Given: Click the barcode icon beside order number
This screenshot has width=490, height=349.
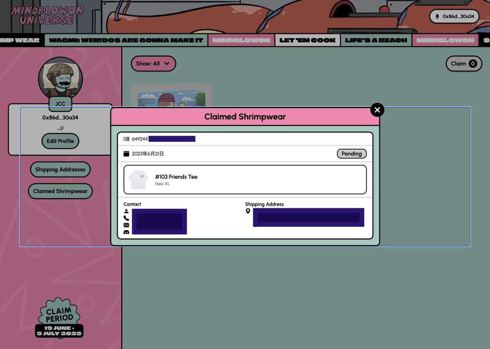Looking at the screenshot, I should 126,139.
